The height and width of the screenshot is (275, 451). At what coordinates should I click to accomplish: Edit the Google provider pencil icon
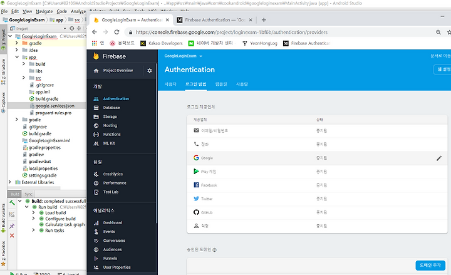[439, 158]
